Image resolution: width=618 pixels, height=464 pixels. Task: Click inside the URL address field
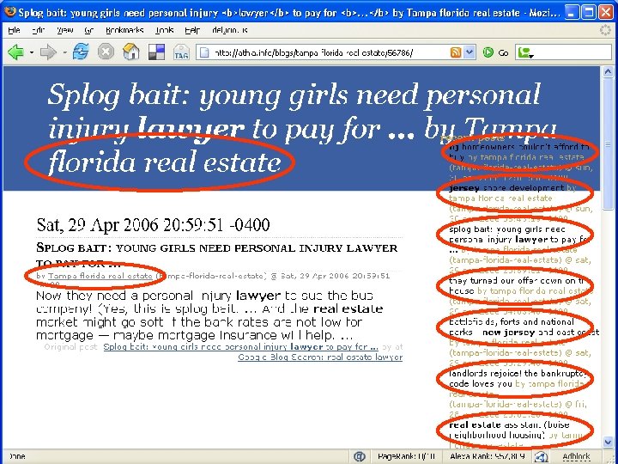coord(326,52)
